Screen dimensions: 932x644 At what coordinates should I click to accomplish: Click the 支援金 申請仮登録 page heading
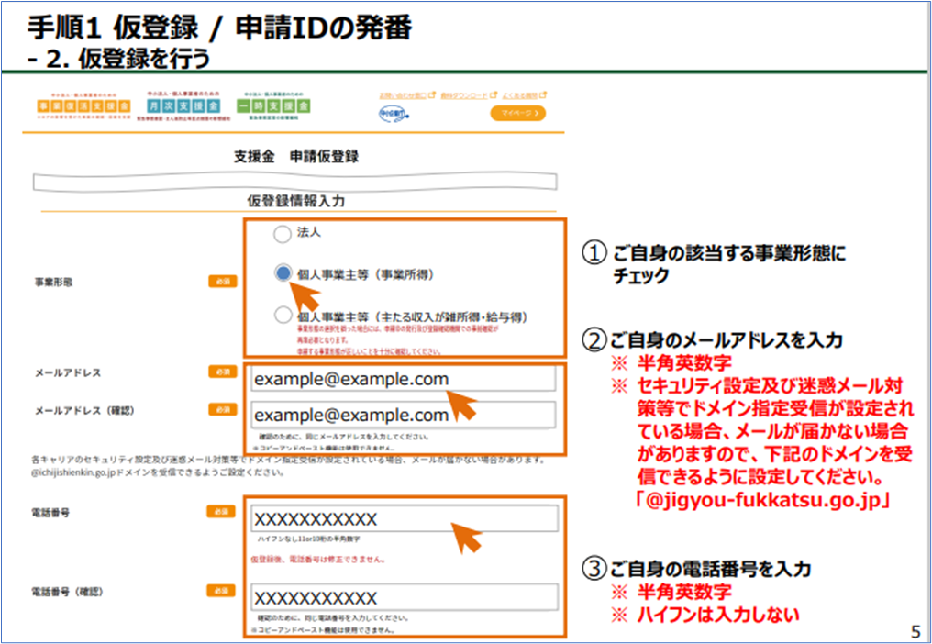point(296,157)
